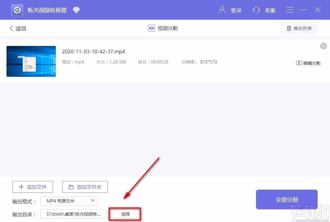The height and width of the screenshot is (222, 330).
Task: Click the 2020-11-03 video thumbnail
Action: (x=31, y=61)
